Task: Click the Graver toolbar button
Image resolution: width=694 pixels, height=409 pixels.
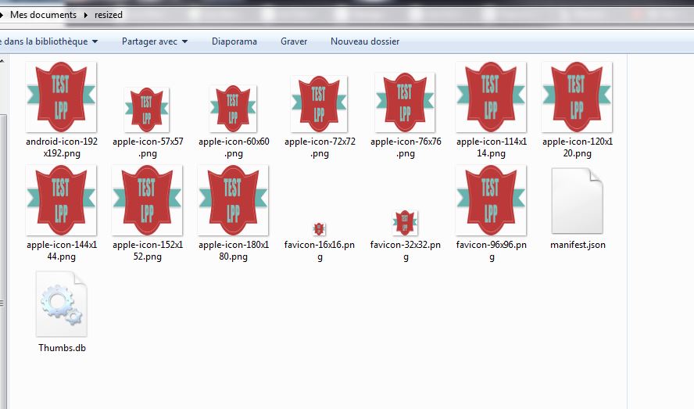Action: point(294,41)
